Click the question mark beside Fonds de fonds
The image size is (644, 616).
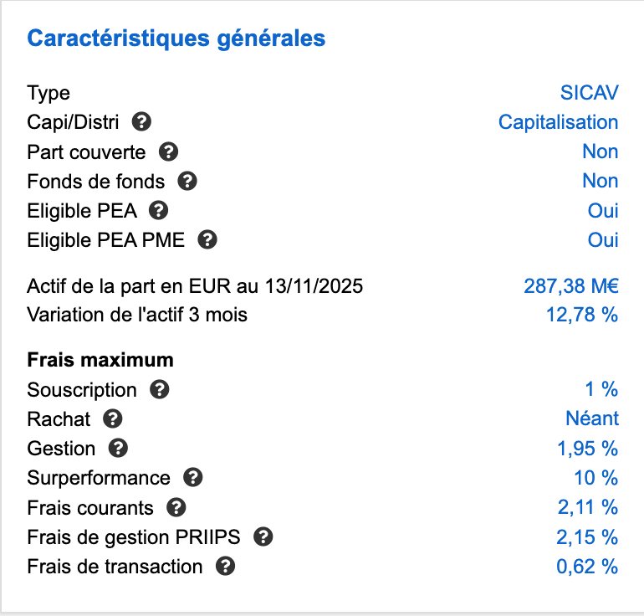point(187,181)
